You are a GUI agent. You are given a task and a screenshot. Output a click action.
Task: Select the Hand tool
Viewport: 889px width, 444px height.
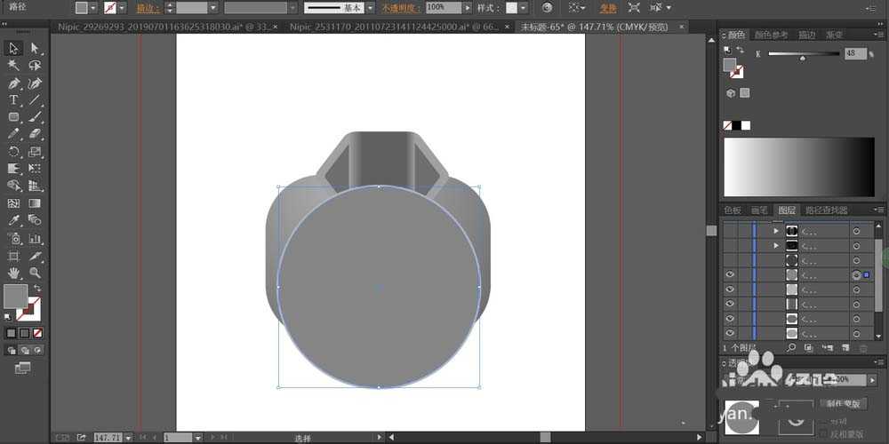[14, 273]
